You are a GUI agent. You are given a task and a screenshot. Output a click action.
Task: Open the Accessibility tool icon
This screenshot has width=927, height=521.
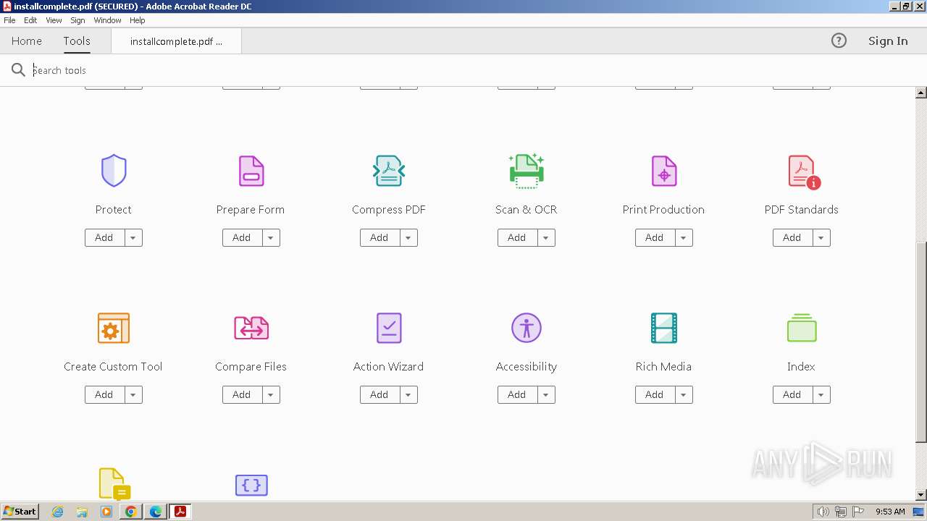tap(527, 328)
